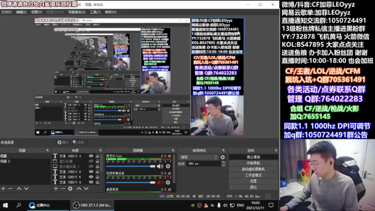Click the 停止推流 button
This screenshot has height=211, width=375.
[x=253, y=157]
